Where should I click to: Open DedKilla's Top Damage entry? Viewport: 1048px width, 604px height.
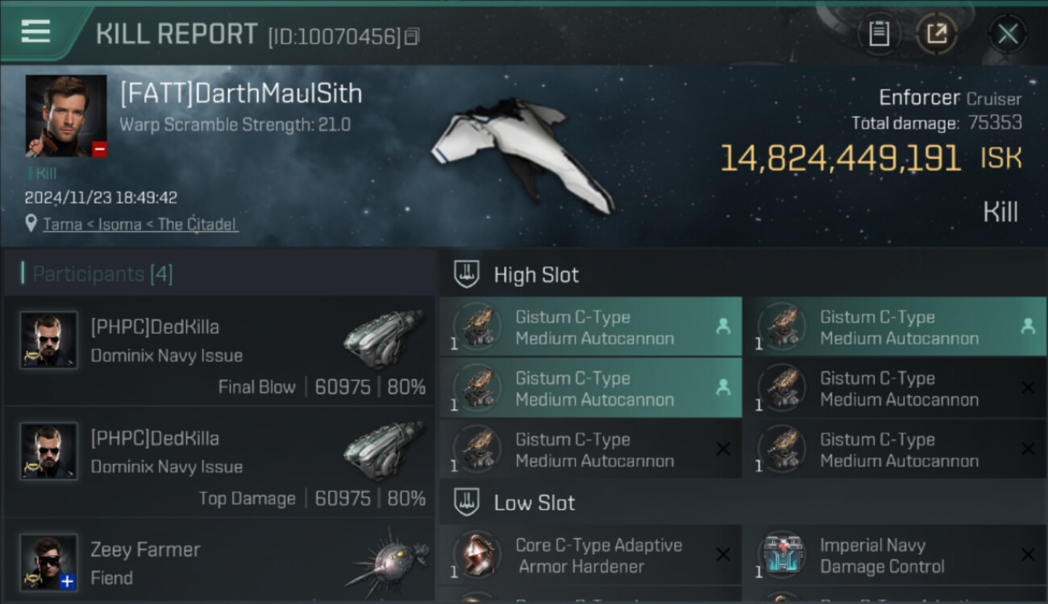219,462
